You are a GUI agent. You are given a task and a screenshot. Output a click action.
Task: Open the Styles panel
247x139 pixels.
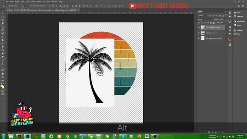[x=237, y=25]
